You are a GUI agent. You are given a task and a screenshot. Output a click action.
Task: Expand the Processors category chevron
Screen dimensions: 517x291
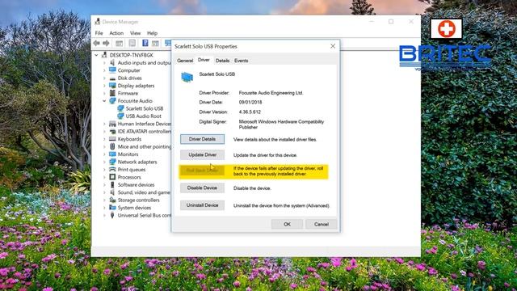point(104,177)
